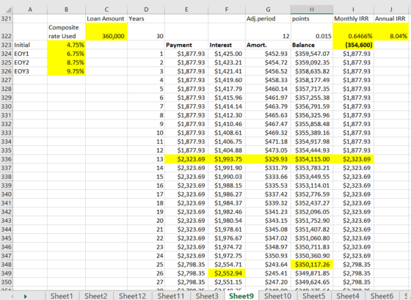Select the $359,547.07 balance cell
Image resolution: width=411 pixels, height=300 pixels.
coord(312,54)
